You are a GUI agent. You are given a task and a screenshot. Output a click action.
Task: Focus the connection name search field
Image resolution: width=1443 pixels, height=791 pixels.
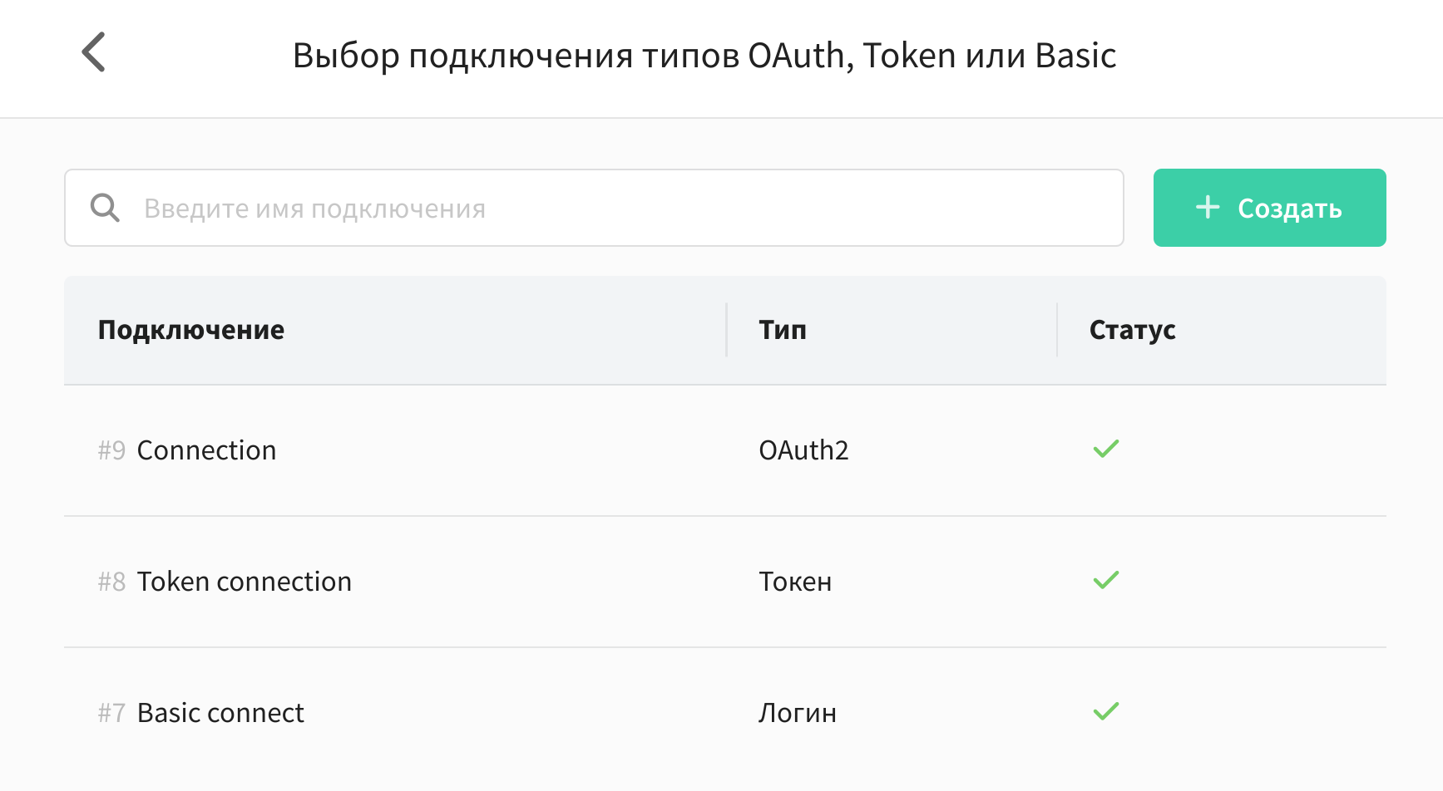coord(594,208)
